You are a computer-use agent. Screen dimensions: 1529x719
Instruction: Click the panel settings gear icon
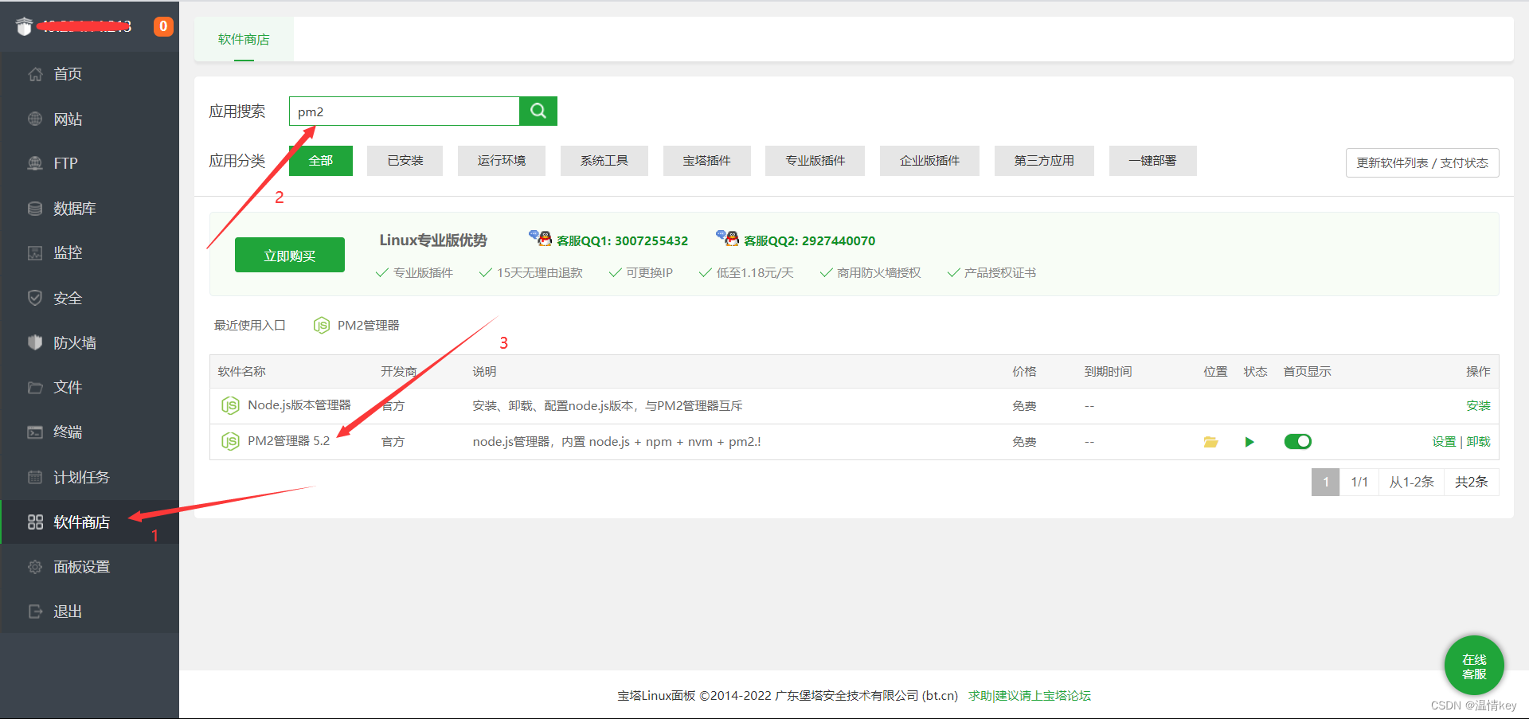click(35, 567)
